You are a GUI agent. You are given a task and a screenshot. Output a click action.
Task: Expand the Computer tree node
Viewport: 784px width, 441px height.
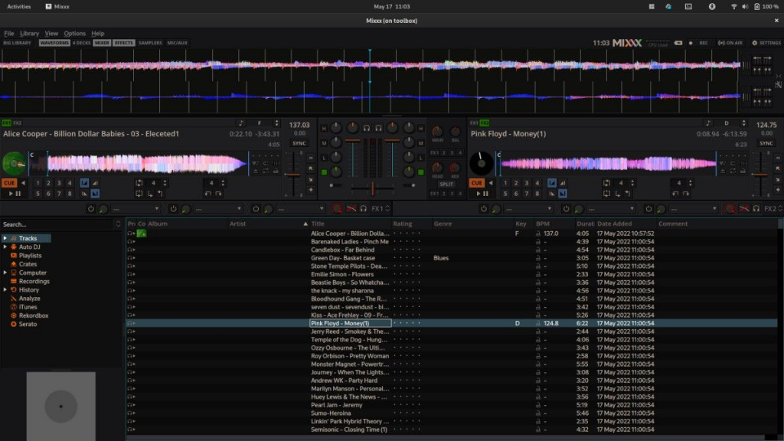pyautogui.click(x=5, y=273)
